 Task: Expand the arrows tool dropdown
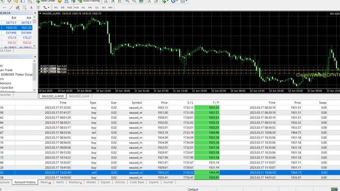[48, 7]
